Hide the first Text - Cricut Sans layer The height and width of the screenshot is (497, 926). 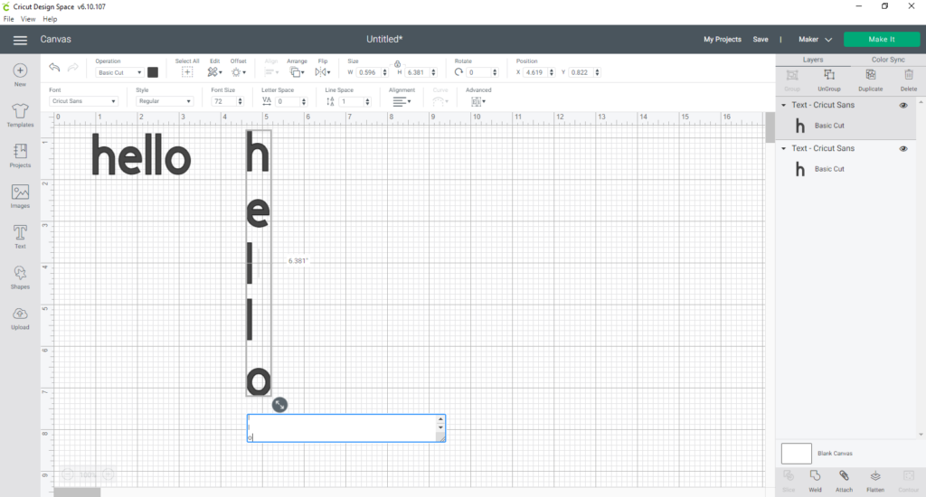click(902, 105)
